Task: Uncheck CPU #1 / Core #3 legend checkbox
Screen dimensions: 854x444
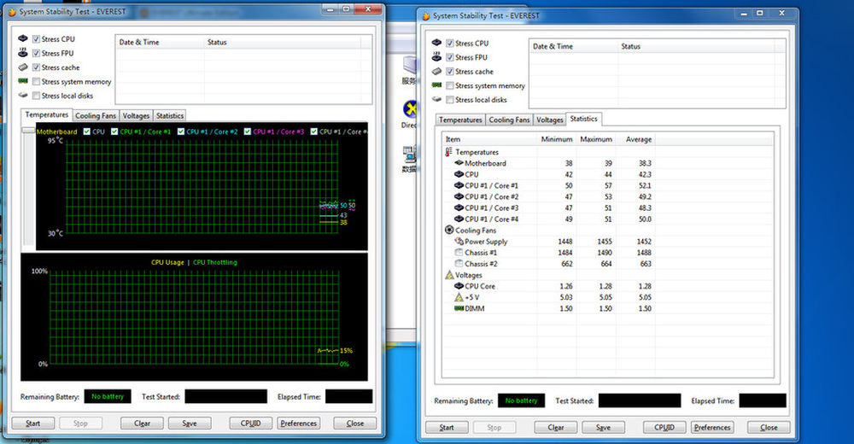Action: (x=248, y=131)
